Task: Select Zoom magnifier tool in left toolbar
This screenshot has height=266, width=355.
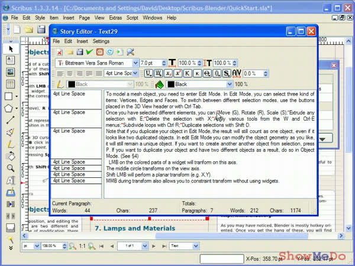Action: click(11, 168)
